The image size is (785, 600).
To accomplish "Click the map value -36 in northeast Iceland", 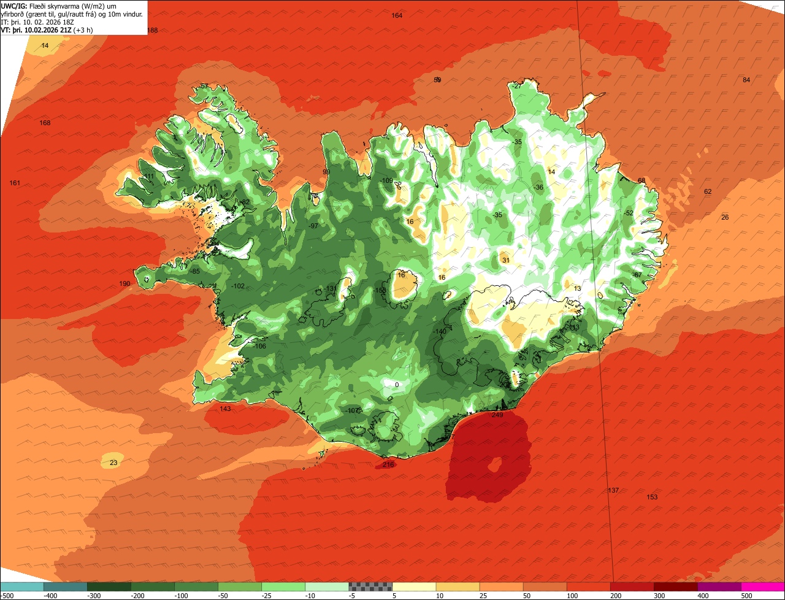I will tap(538, 187).
